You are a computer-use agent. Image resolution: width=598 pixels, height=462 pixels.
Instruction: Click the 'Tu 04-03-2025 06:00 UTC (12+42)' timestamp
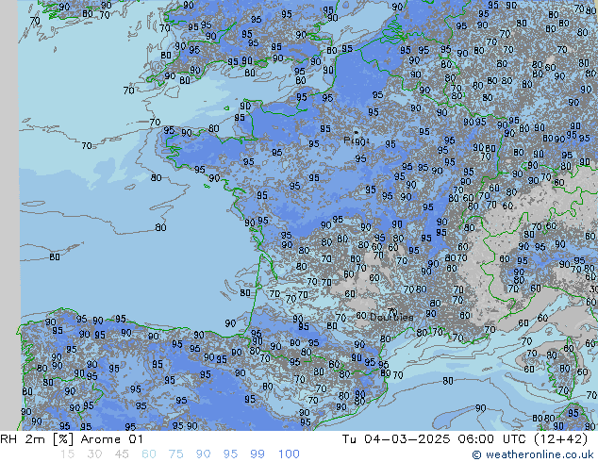(x=465, y=439)
